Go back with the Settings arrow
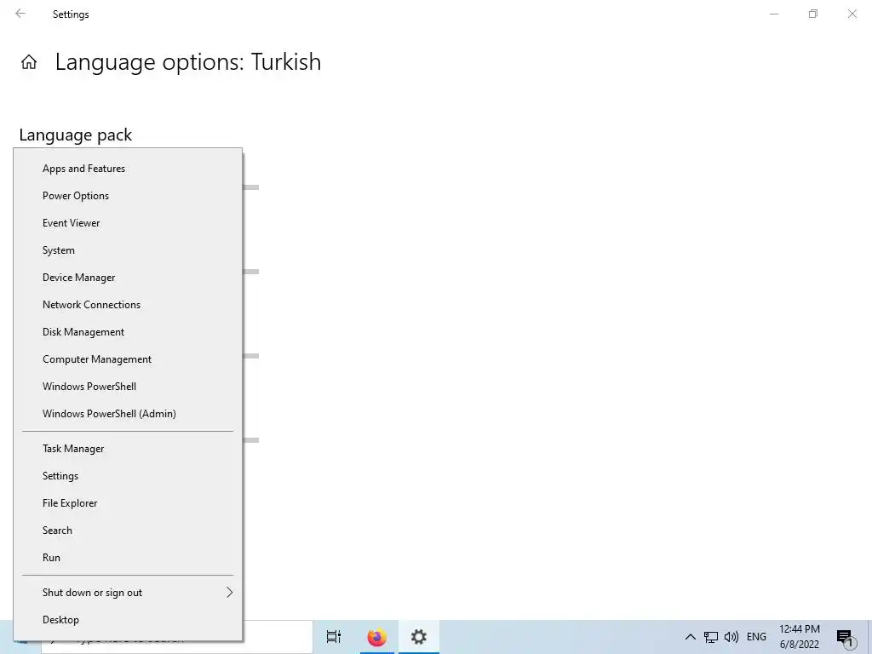The height and width of the screenshot is (654, 872). point(20,14)
